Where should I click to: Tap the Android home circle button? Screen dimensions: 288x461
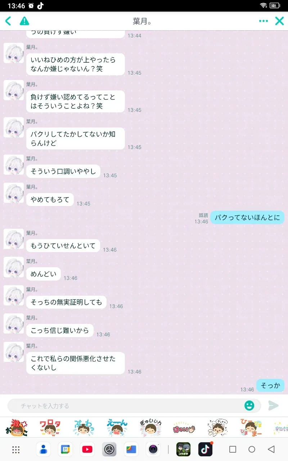click(252, 449)
